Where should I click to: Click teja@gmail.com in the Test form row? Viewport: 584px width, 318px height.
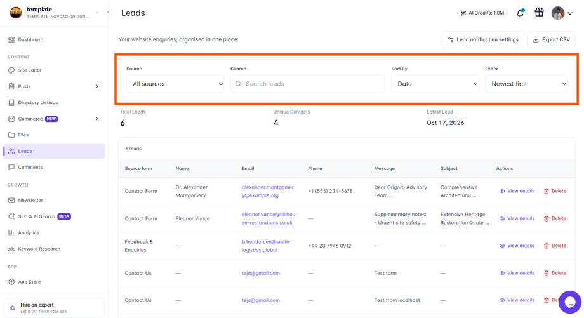coord(261,273)
